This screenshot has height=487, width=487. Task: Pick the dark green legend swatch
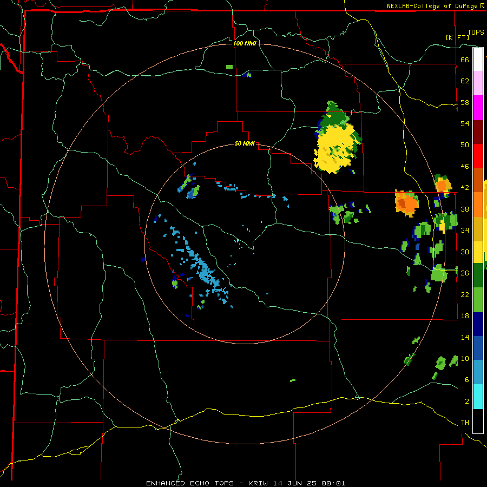[x=478, y=275]
